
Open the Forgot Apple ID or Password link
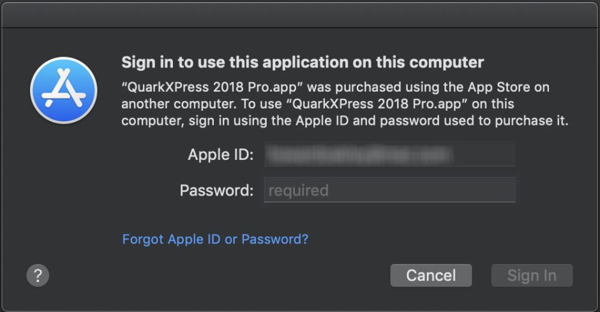pos(215,239)
